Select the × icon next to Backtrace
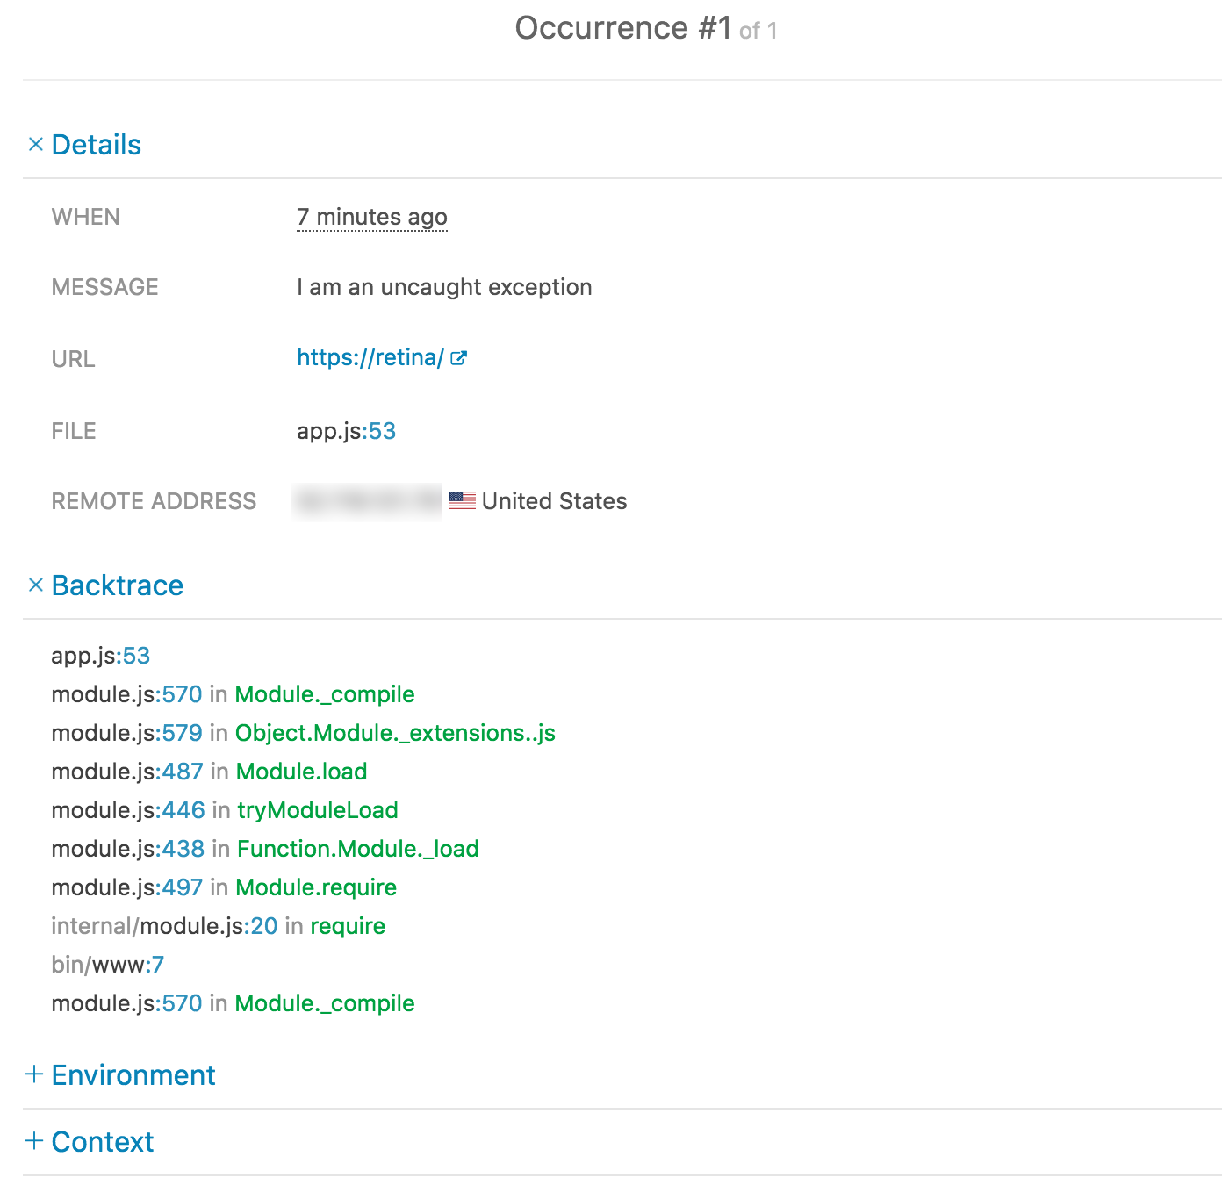 (x=36, y=584)
